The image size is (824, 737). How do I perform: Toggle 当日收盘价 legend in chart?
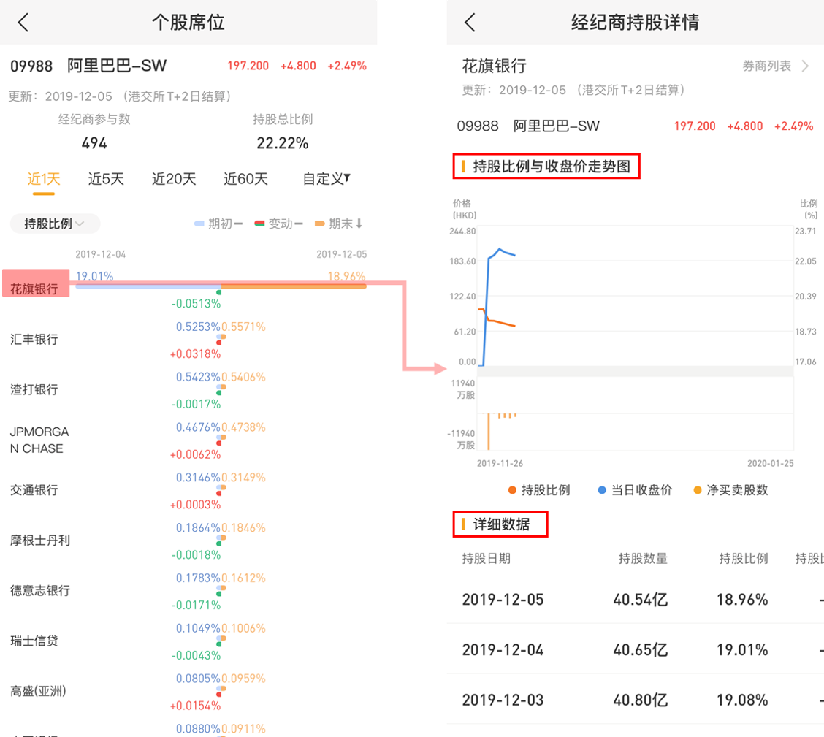(635, 490)
